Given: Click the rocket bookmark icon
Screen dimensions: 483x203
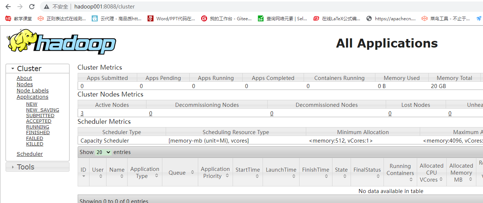Looking at the screenshot, I should pyautogui.click(x=479, y=18).
